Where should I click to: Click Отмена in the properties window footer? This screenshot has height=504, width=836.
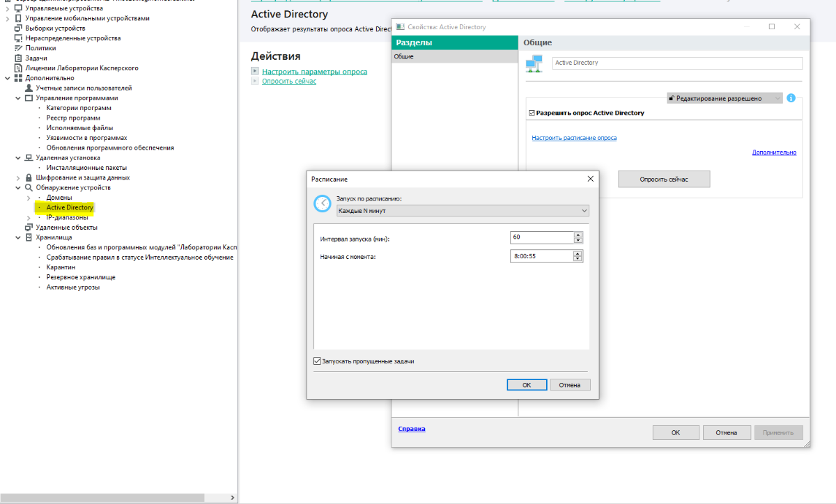tap(727, 432)
